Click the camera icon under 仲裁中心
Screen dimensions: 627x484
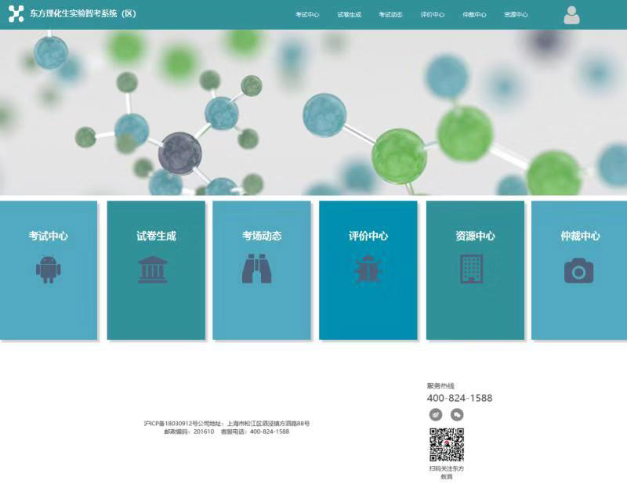click(x=578, y=270)
